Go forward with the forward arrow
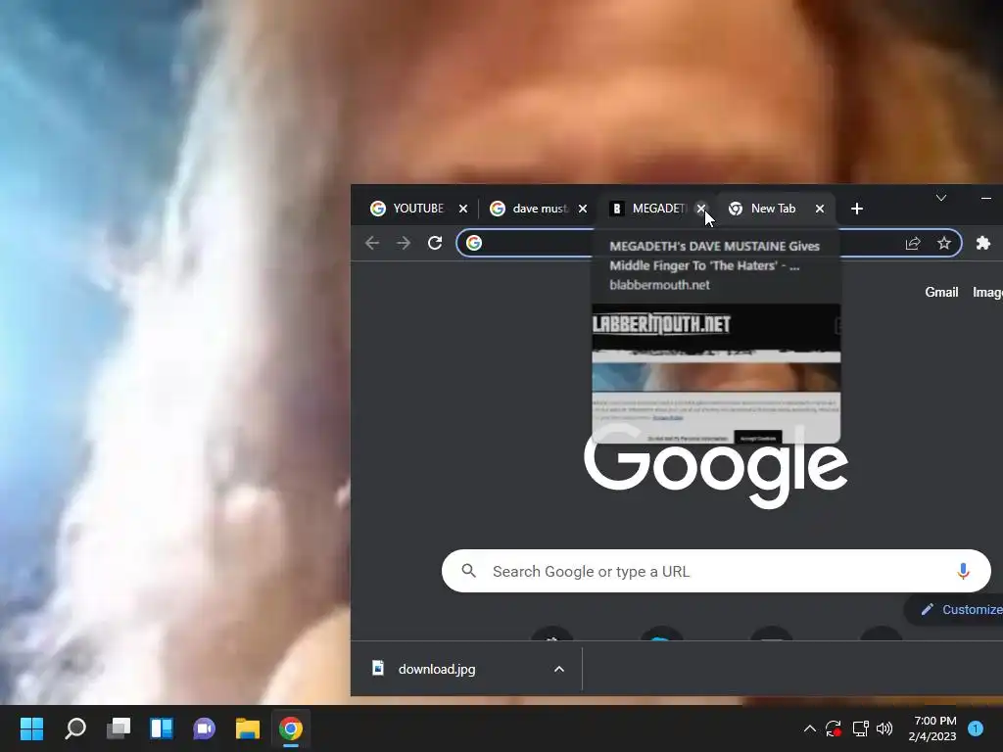 coord(403,243)
